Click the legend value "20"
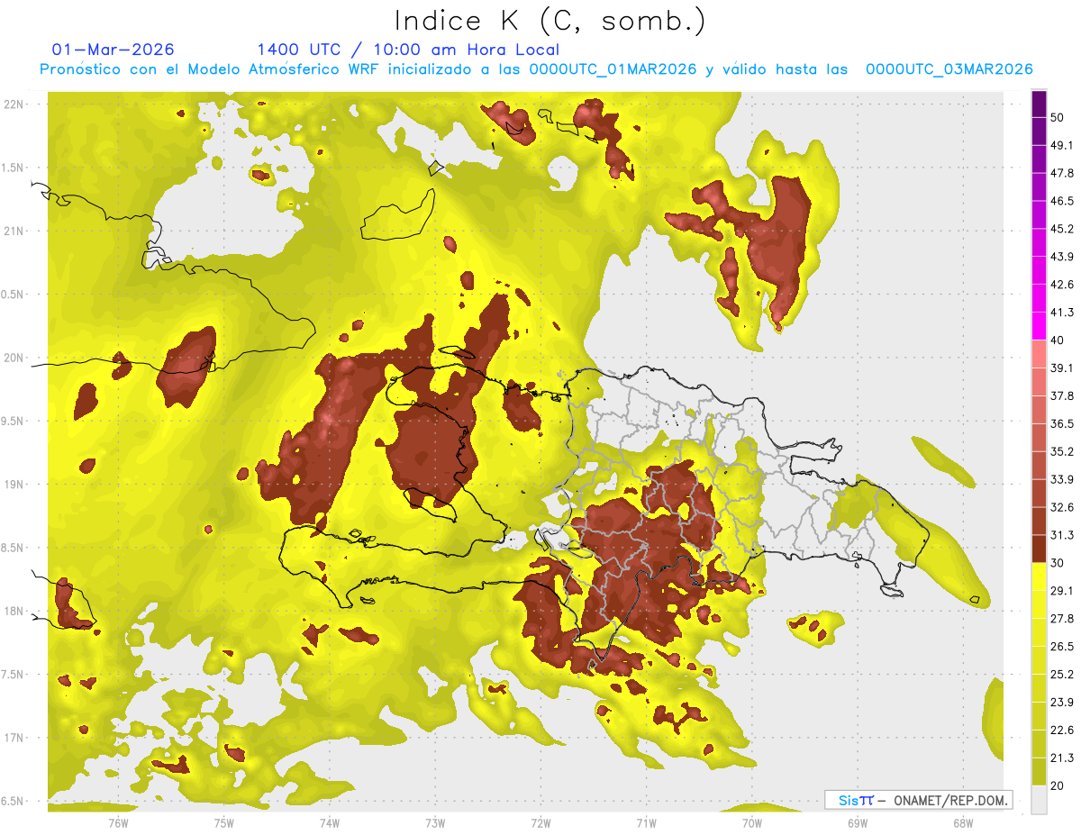 pos(1058,785)
